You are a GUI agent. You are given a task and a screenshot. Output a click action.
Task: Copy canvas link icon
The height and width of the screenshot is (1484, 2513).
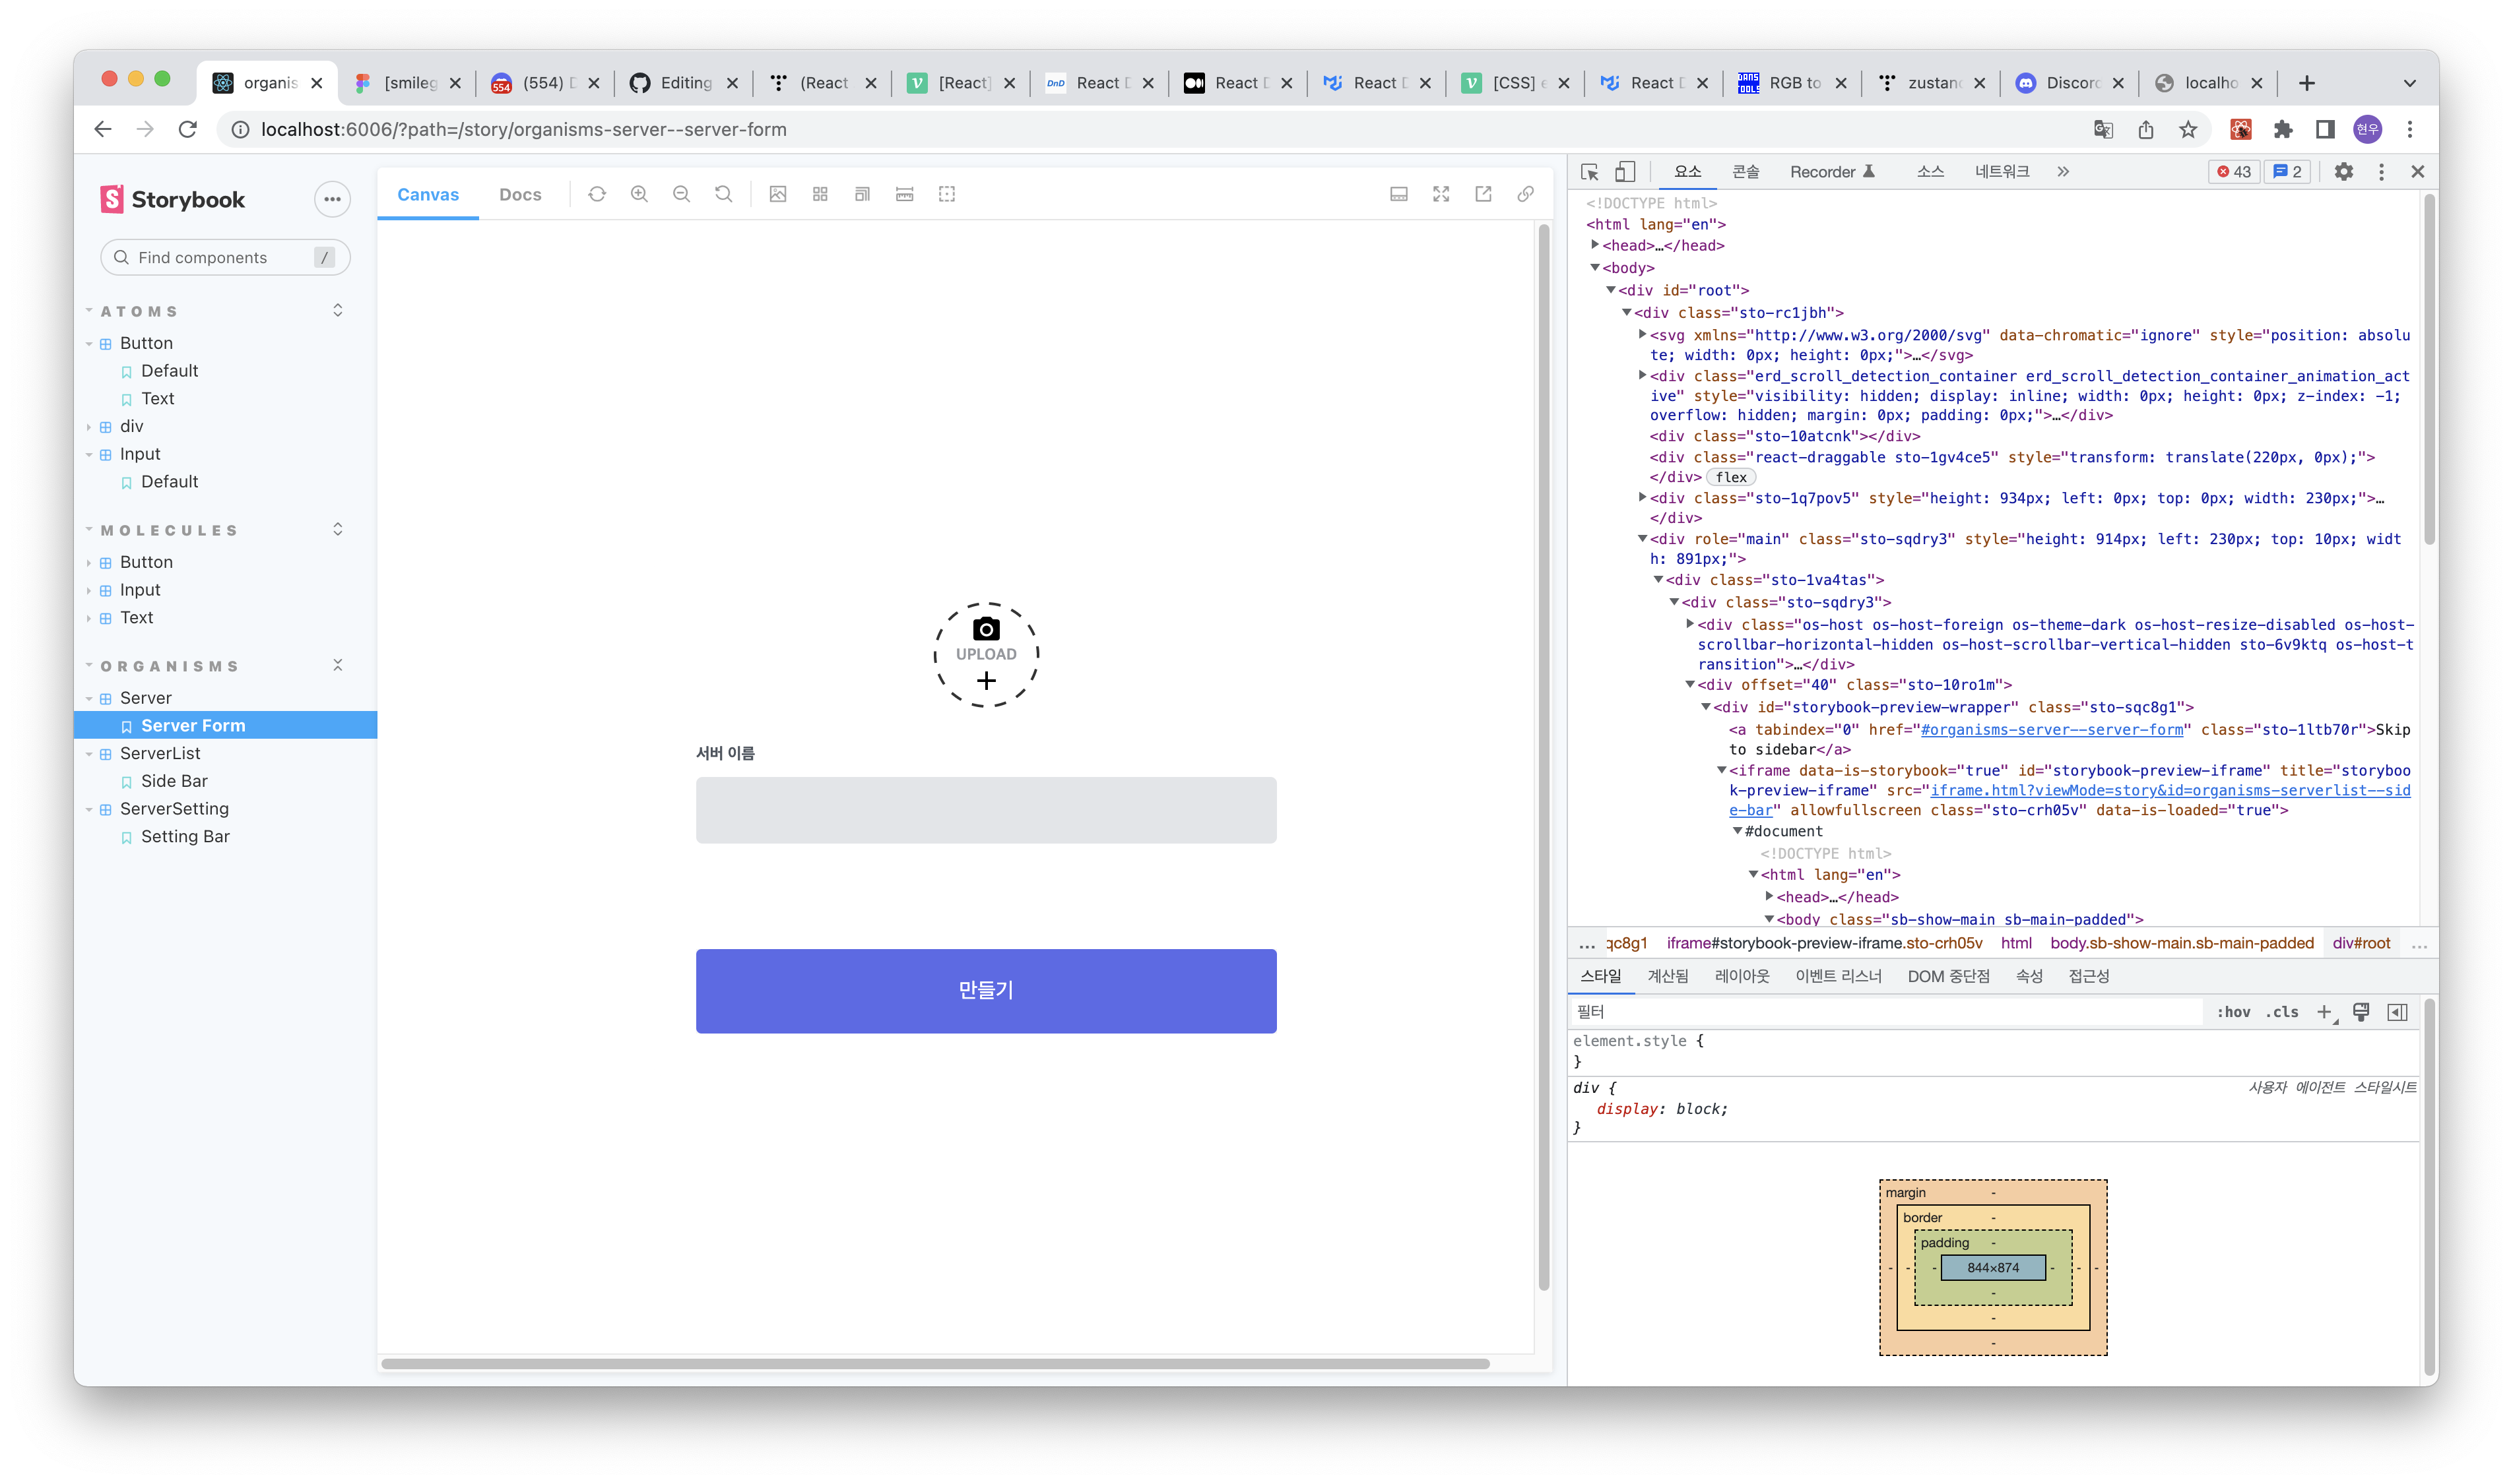click(x=1526, y=194)
